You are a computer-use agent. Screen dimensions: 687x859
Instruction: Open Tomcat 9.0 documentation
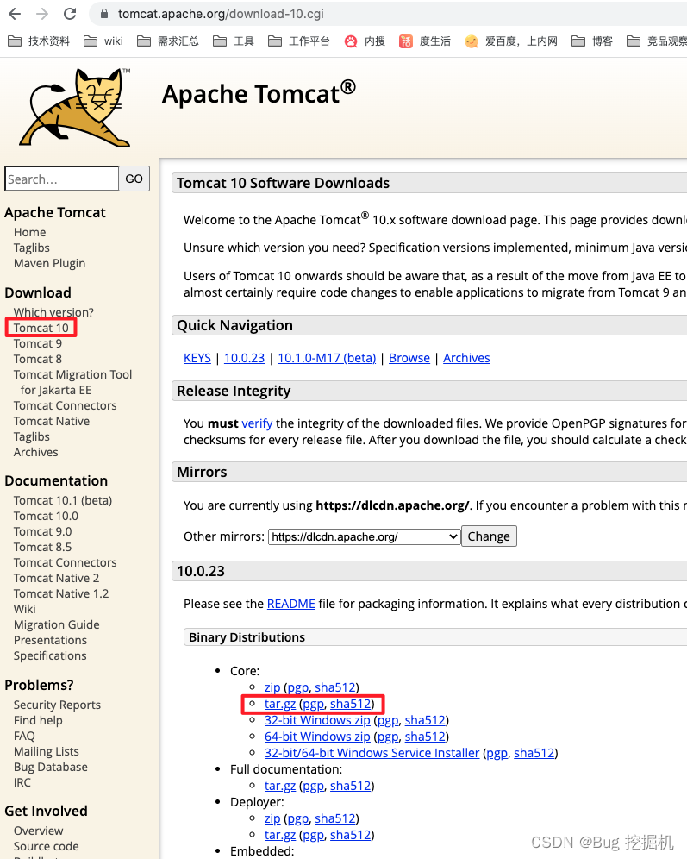(43, 531)
